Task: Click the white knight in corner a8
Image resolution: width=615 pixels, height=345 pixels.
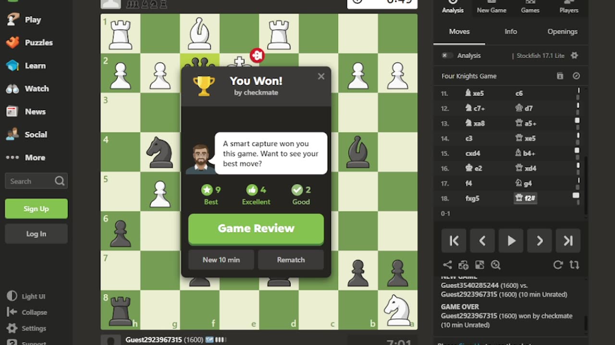Action: click(x=397, y=310)
